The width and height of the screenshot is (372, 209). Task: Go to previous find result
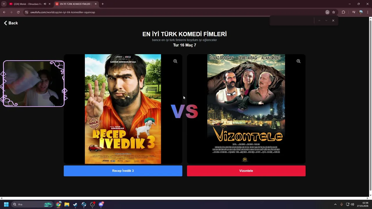point(319,21)
